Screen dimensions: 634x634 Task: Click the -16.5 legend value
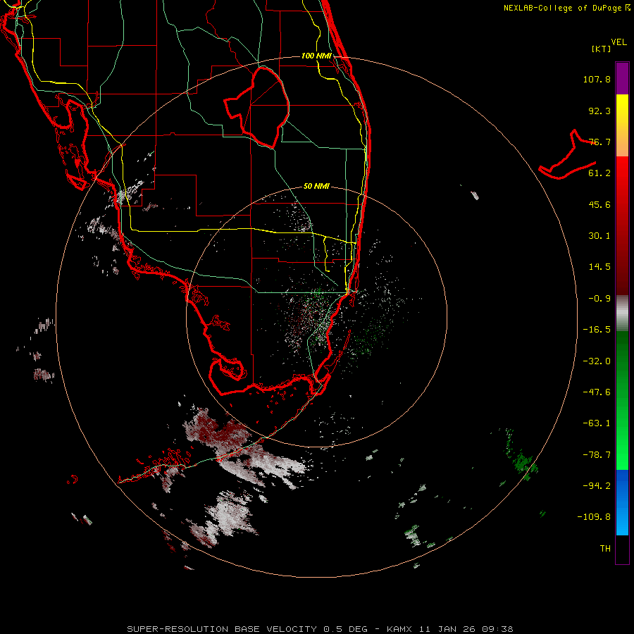pyautogui.click(x=597, y=330)
